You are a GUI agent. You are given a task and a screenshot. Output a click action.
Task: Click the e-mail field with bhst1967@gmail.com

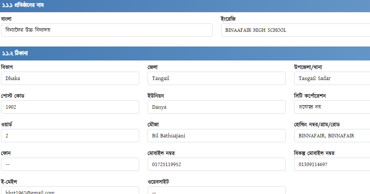pyautogui.click(x=70, y=191)
